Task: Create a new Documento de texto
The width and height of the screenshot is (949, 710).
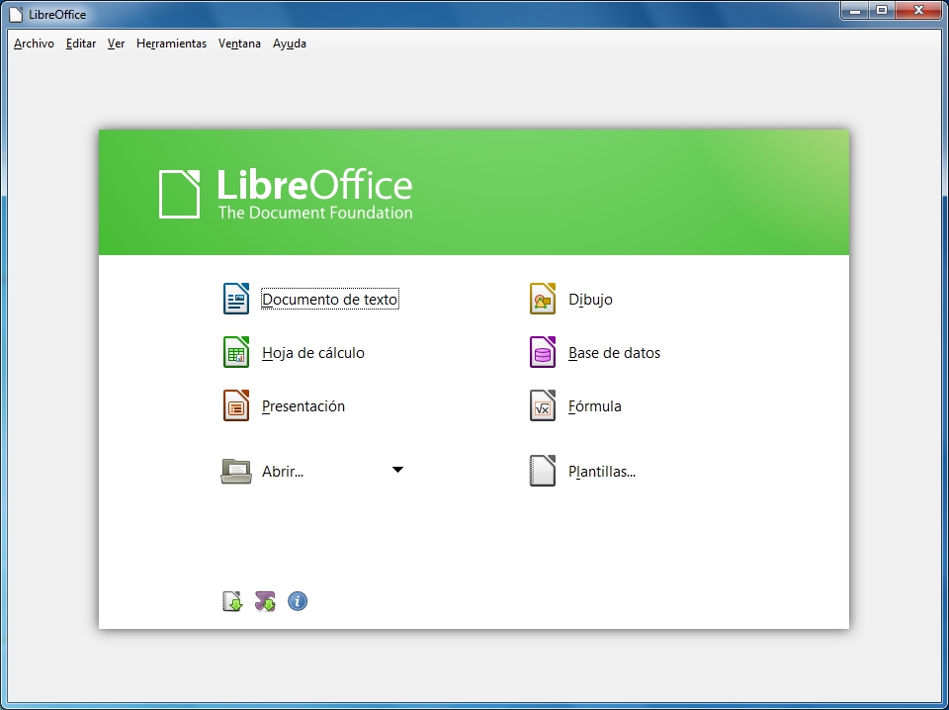Action: pyautogui.click(x=330, y=299)
